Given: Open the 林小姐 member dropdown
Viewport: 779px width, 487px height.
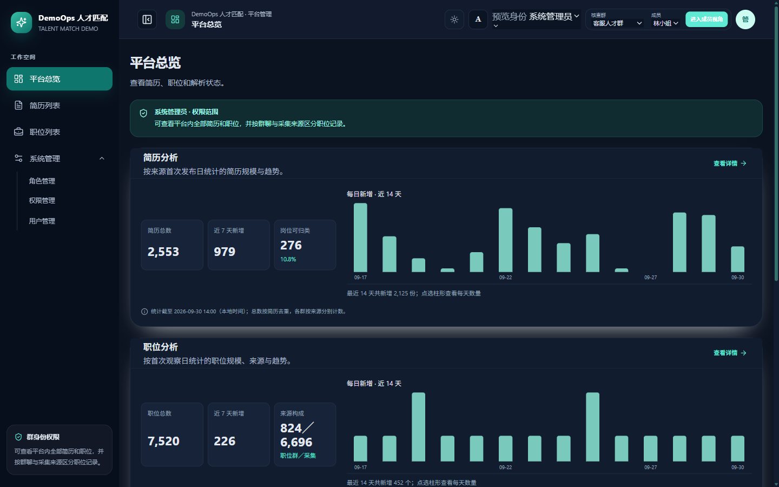Looking at the screenshot, I should tap(665, 23).
